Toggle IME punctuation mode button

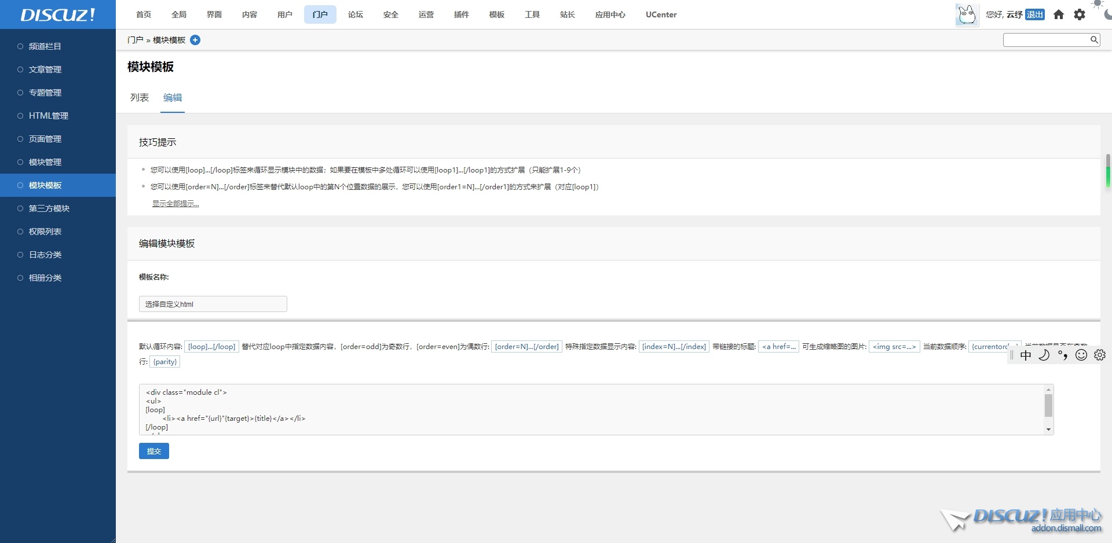point(1063,355)
